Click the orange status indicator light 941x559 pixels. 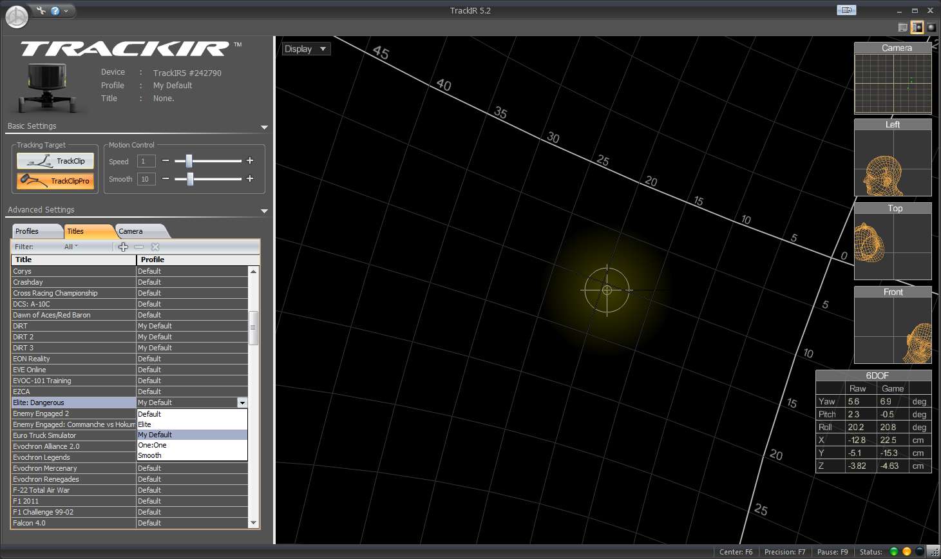[906, 552]
